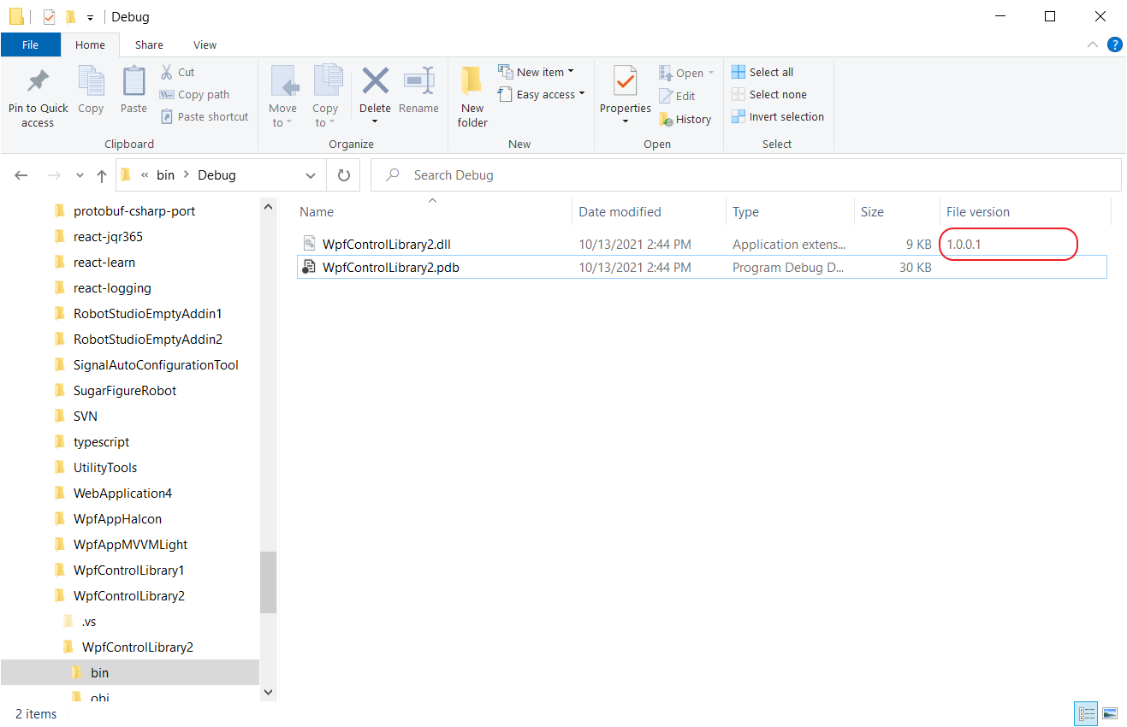Collapse the ribbon with chevron
Image resolution: width=1127 pixels, height=727 pixels.
coord(1093,45)
